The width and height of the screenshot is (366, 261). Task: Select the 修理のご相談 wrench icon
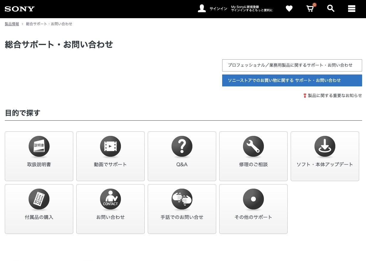coord(253,147)
